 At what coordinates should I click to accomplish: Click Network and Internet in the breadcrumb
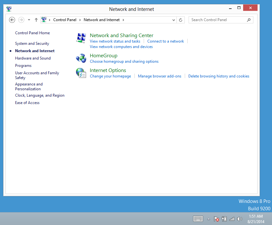click(102, 20)
